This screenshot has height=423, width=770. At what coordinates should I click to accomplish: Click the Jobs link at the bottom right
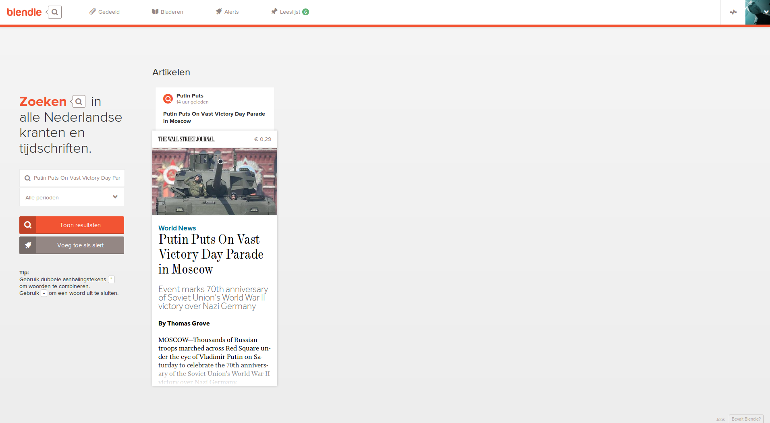tap(720, 419)
